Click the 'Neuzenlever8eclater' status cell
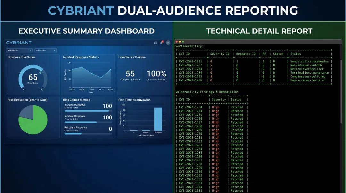346x193 pixels. point(307,69)
